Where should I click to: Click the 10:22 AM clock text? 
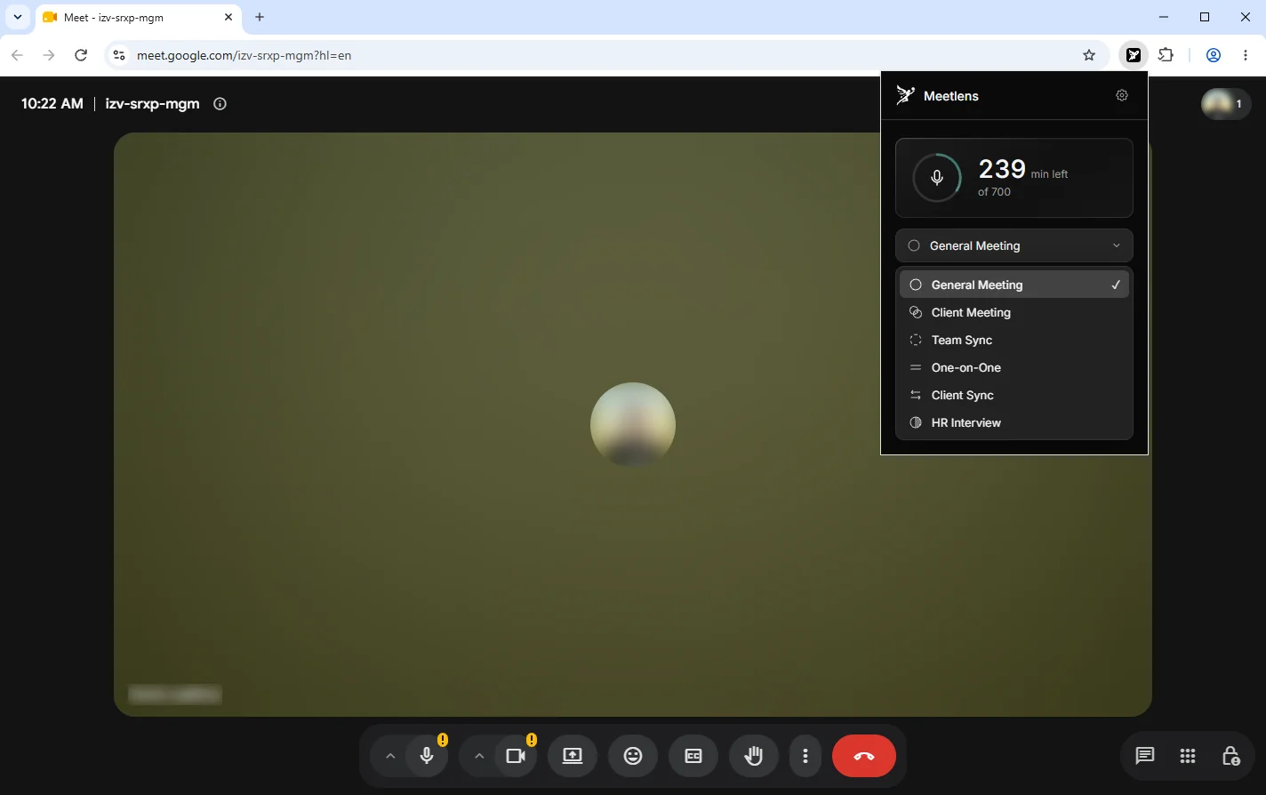52,103
